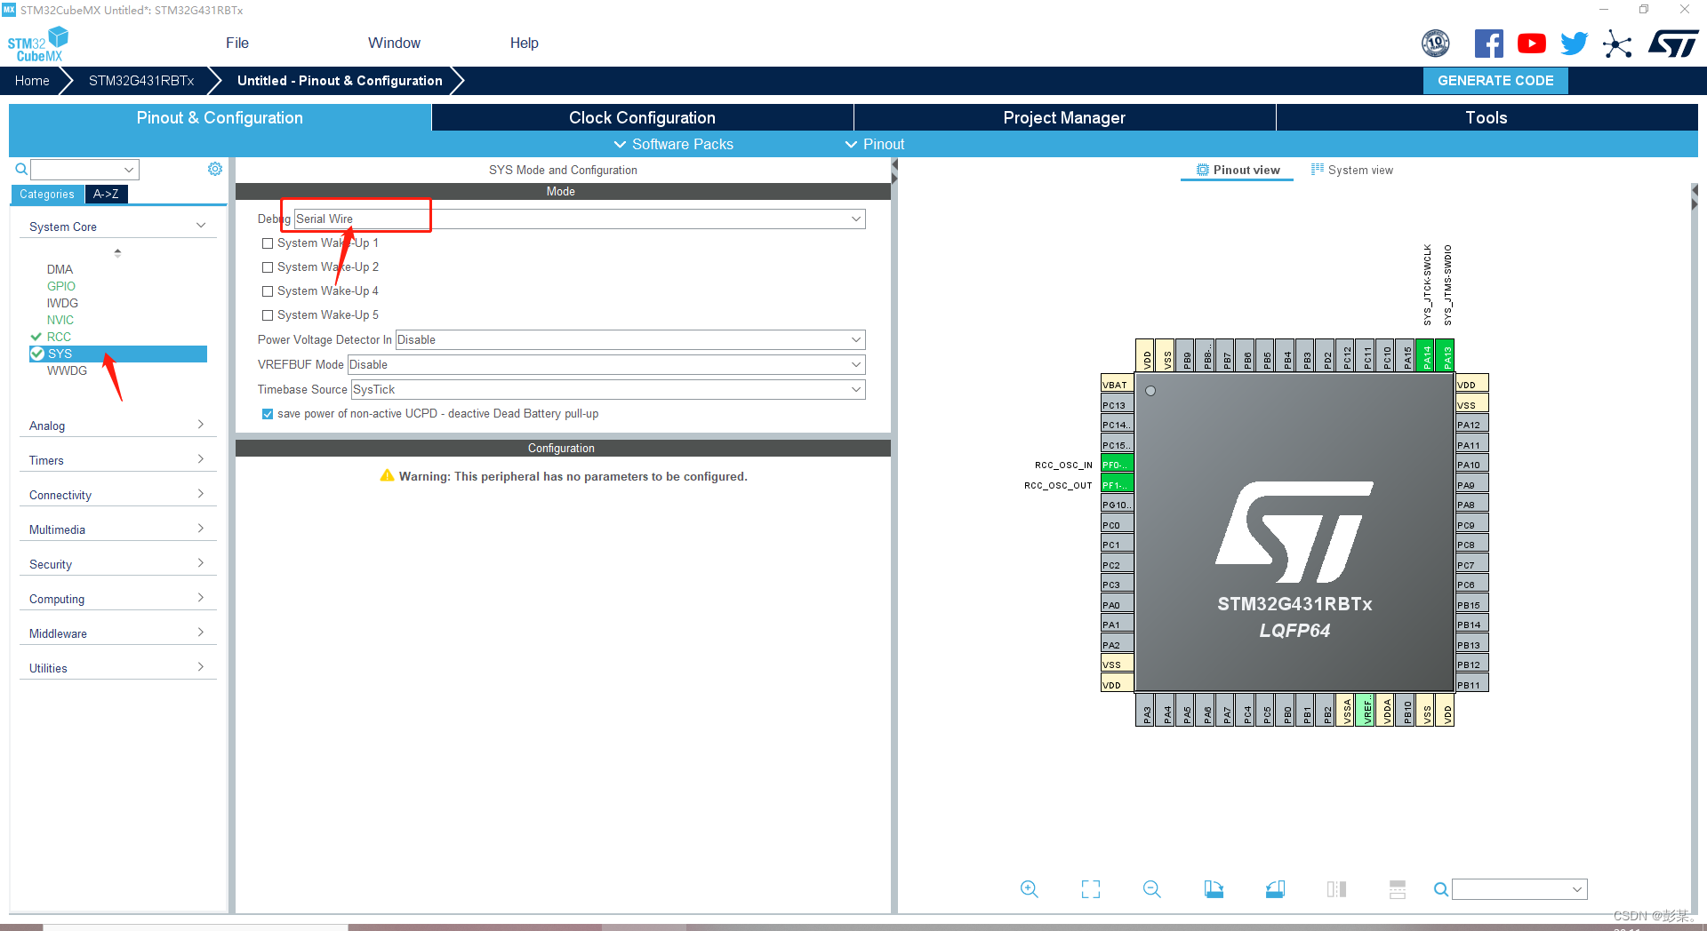The height and width of the screenshot is (931, 1707).
Task: Select the GPIO peripheral
Action: point(61,286)
